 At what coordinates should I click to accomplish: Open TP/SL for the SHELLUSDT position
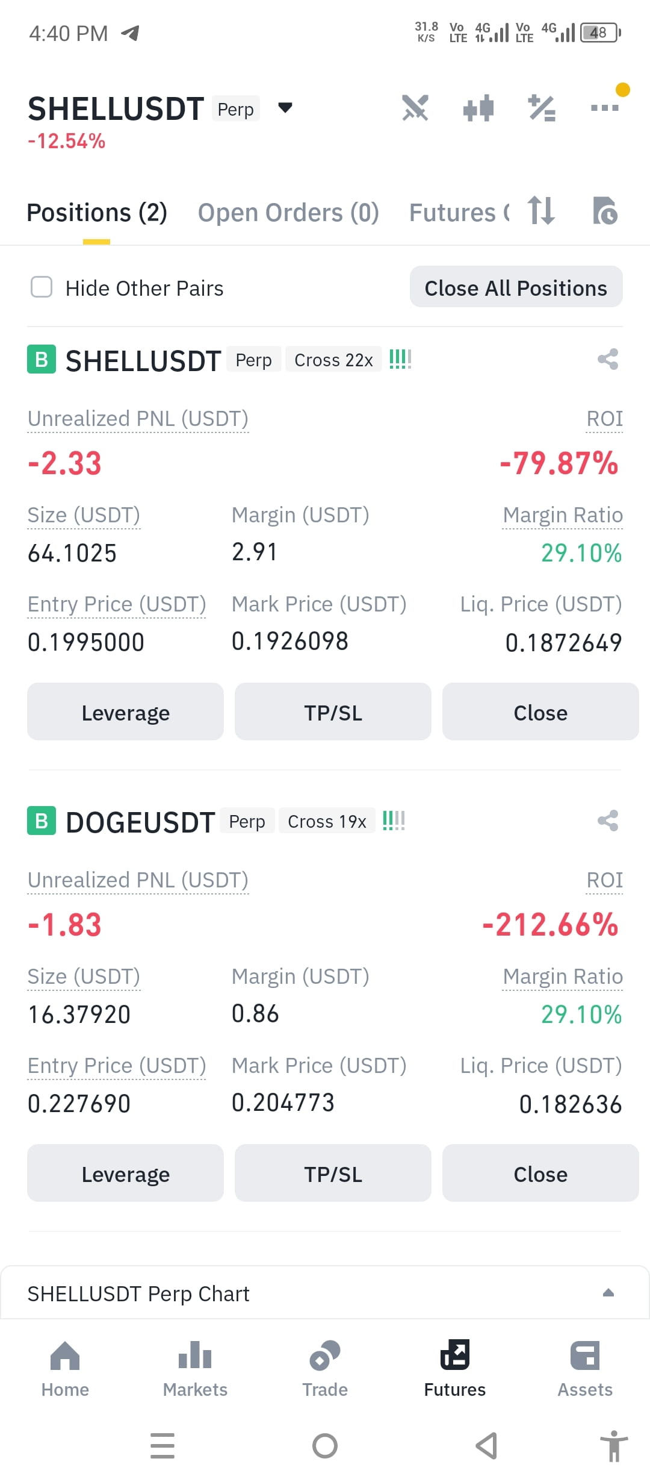pyautogui.click(x=333, y=712)
